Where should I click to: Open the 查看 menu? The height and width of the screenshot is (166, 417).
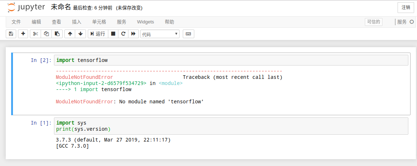(x=56, y=22)
